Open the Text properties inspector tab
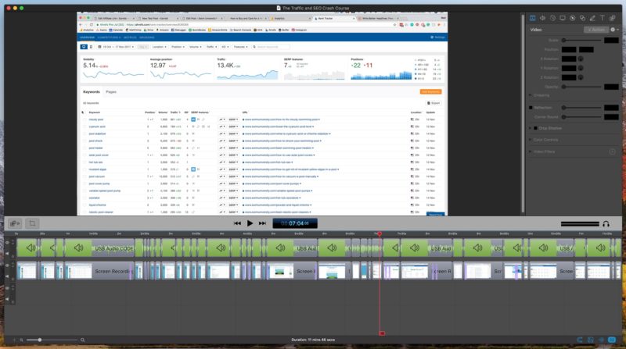The height and width of the screenshot is (349, 626). point(603,18)
